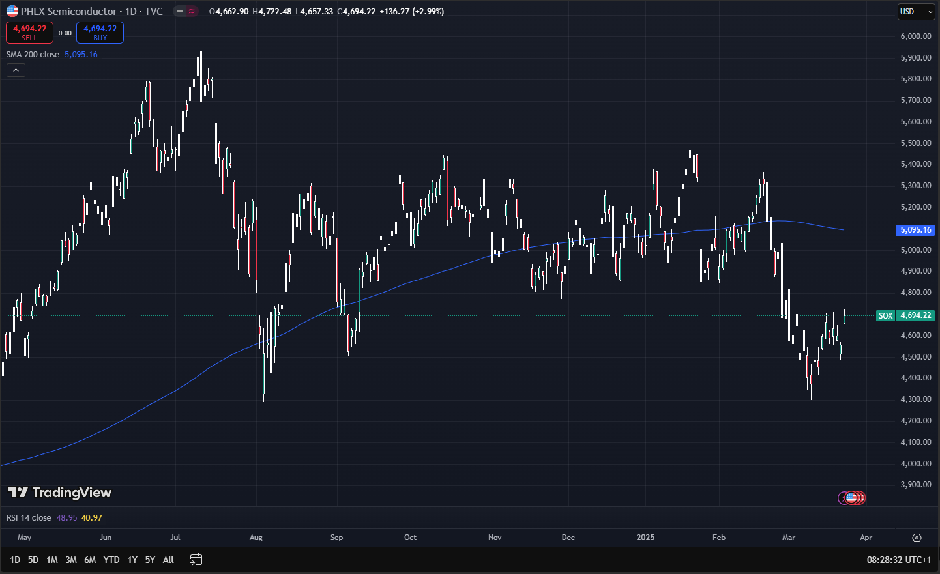This screenshot has height=574, width=940.
Task: Click the open price O4,662.90 value
Action: (229, 12)
